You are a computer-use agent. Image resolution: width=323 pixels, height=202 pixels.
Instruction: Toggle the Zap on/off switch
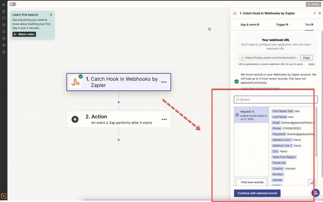13,4
